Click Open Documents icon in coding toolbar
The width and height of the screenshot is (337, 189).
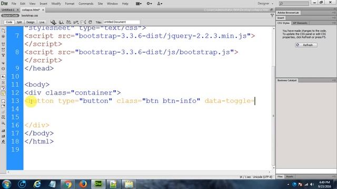(x=3, y=30)
